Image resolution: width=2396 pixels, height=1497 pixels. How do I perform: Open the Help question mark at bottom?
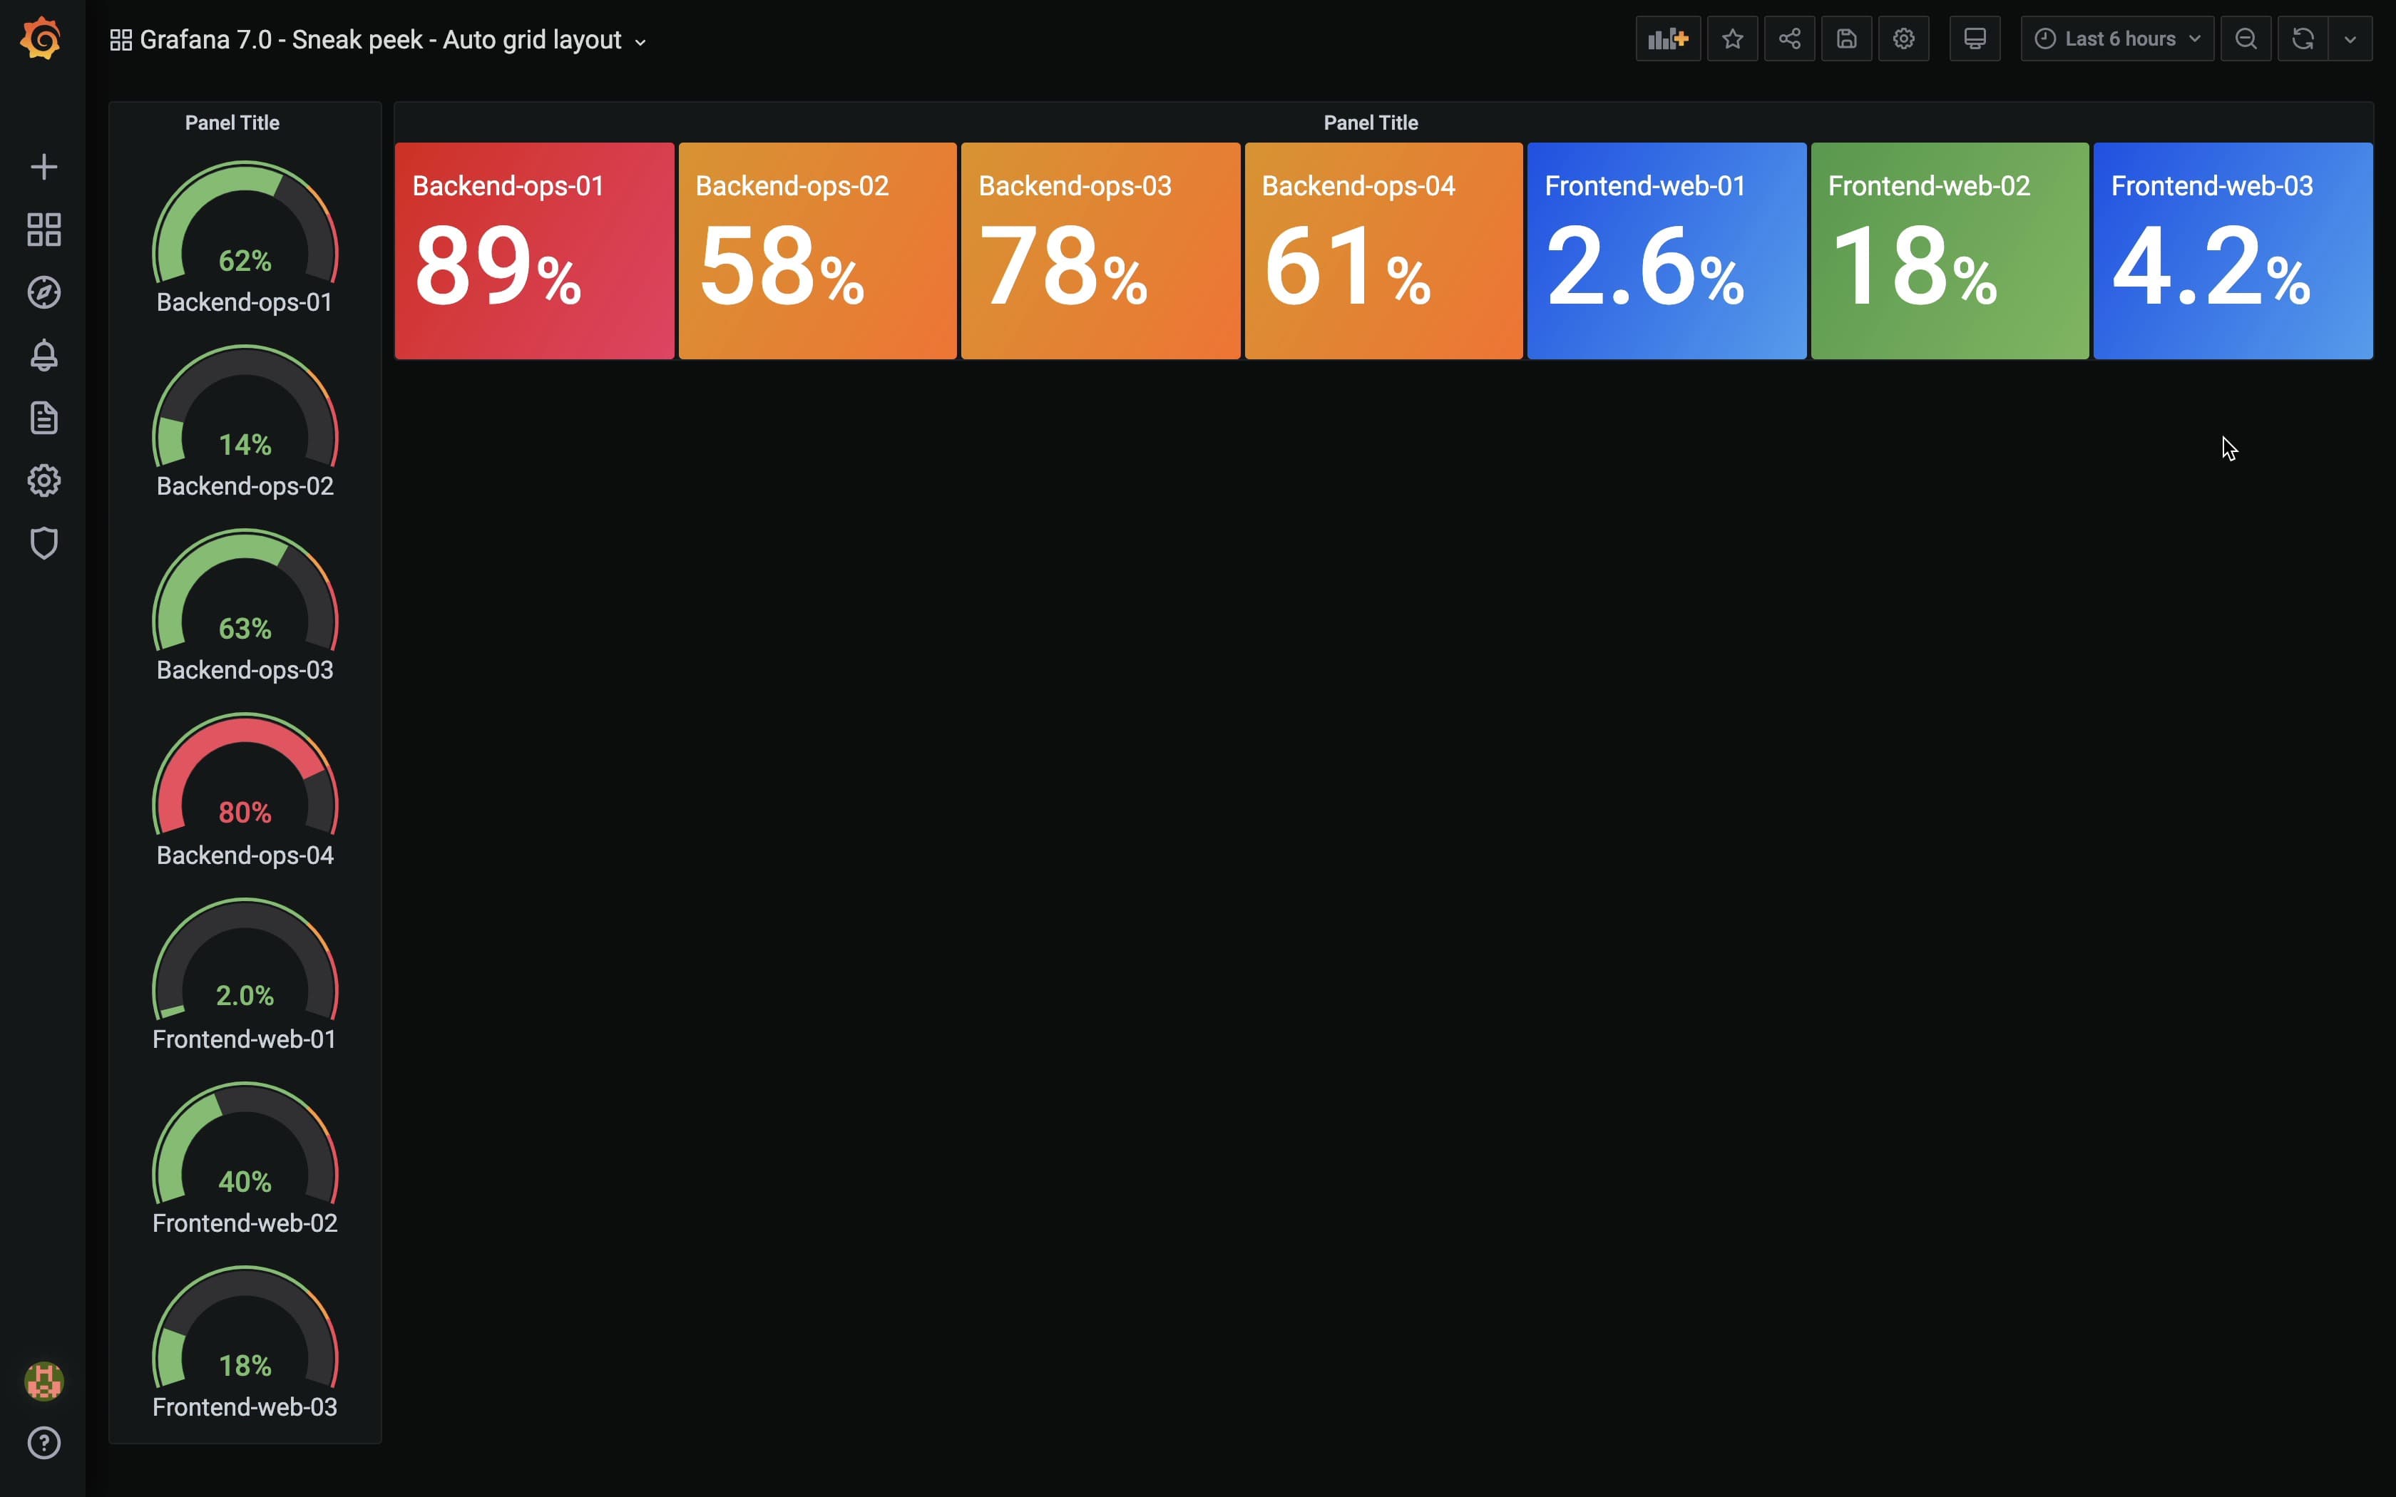(43, 1444)
